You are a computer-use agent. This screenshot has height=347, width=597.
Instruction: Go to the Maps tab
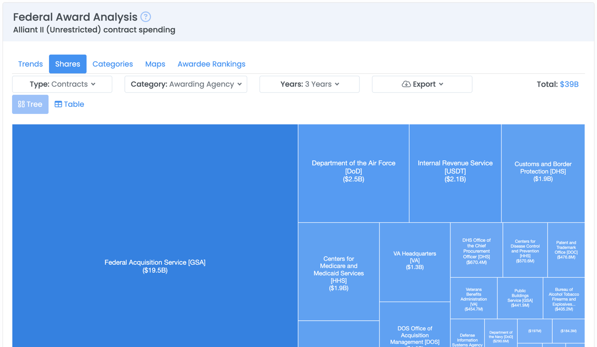tap(155, 64)
